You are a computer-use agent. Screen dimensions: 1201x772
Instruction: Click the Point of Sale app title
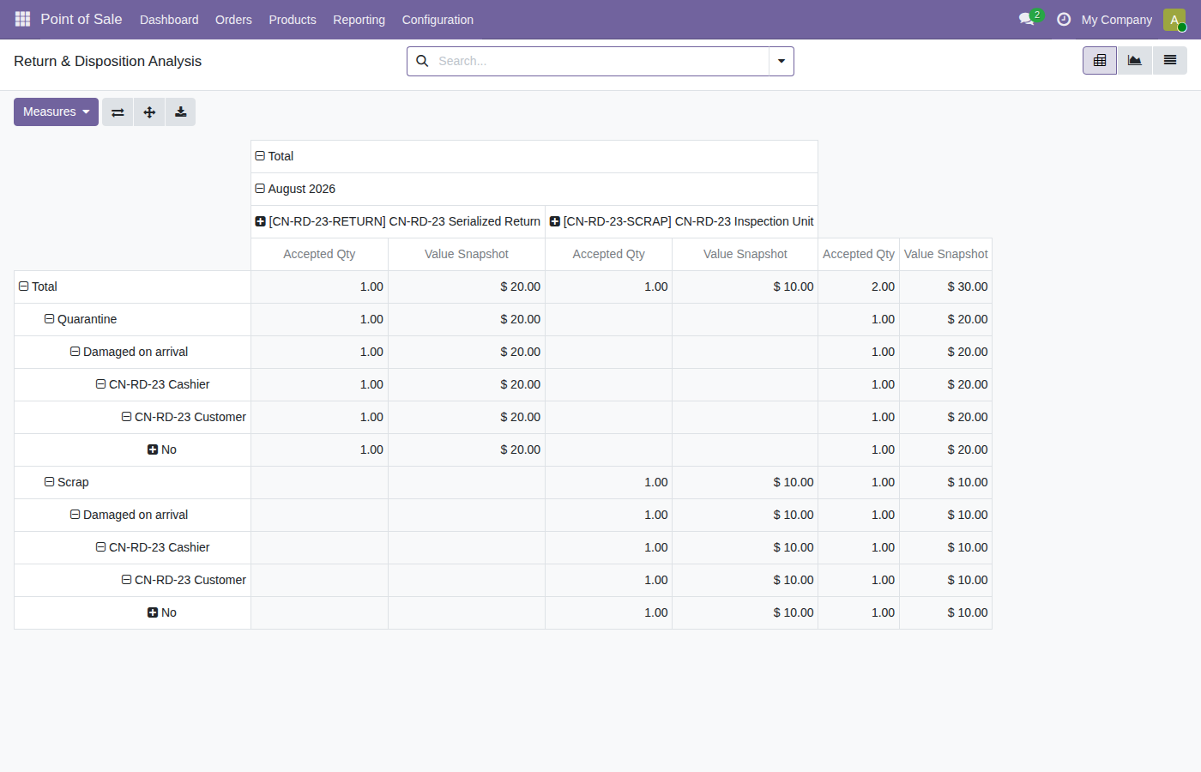[81, 19]
